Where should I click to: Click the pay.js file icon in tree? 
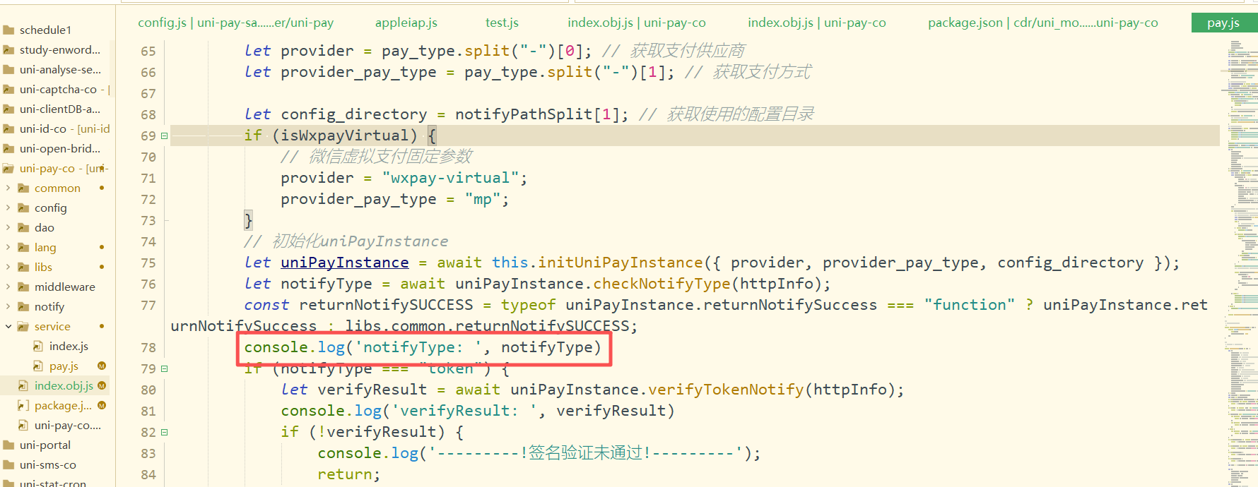(38, 366)
